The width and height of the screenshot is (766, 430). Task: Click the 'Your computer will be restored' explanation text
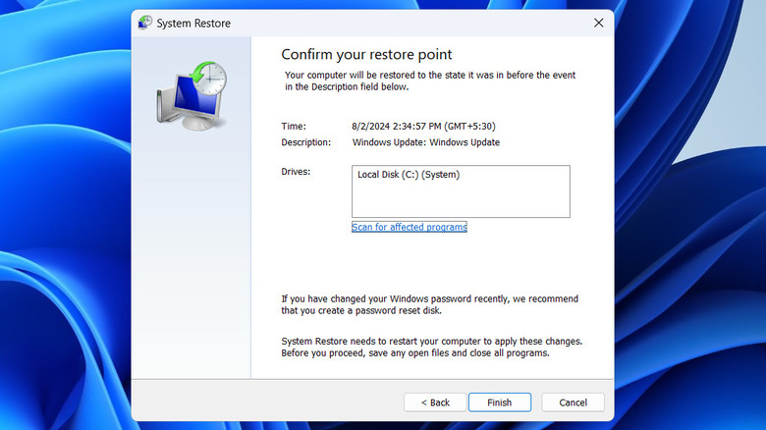pos(430,81)
